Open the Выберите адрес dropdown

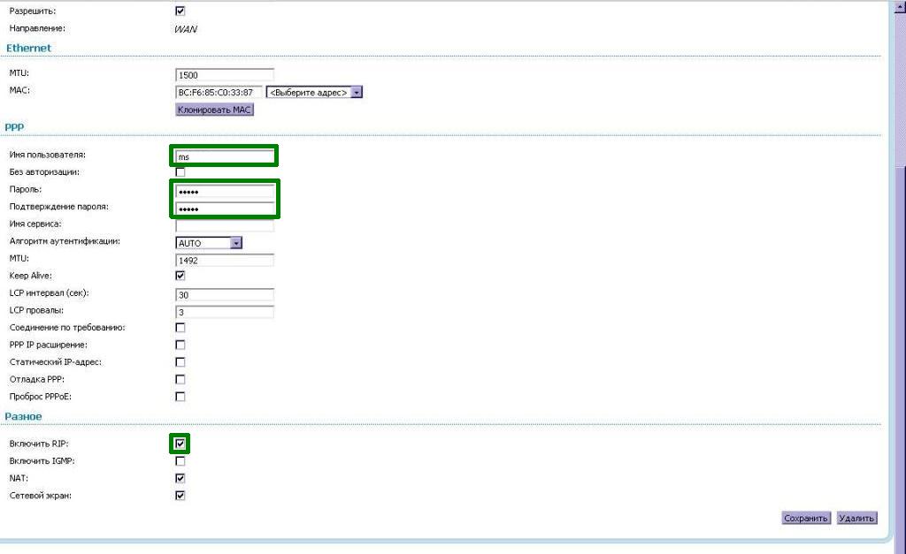(x=314, y=92)
